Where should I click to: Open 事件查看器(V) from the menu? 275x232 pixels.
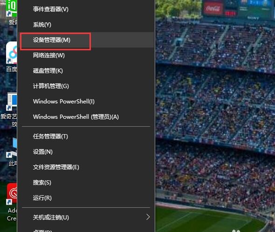click(x=86, y=9)
